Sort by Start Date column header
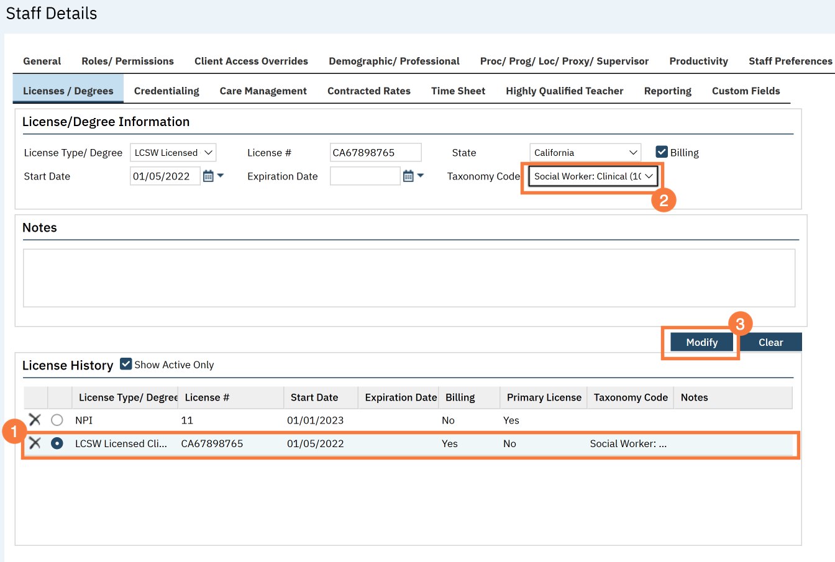The width and height of the screenshot is (835, 562). click(321, 397)
